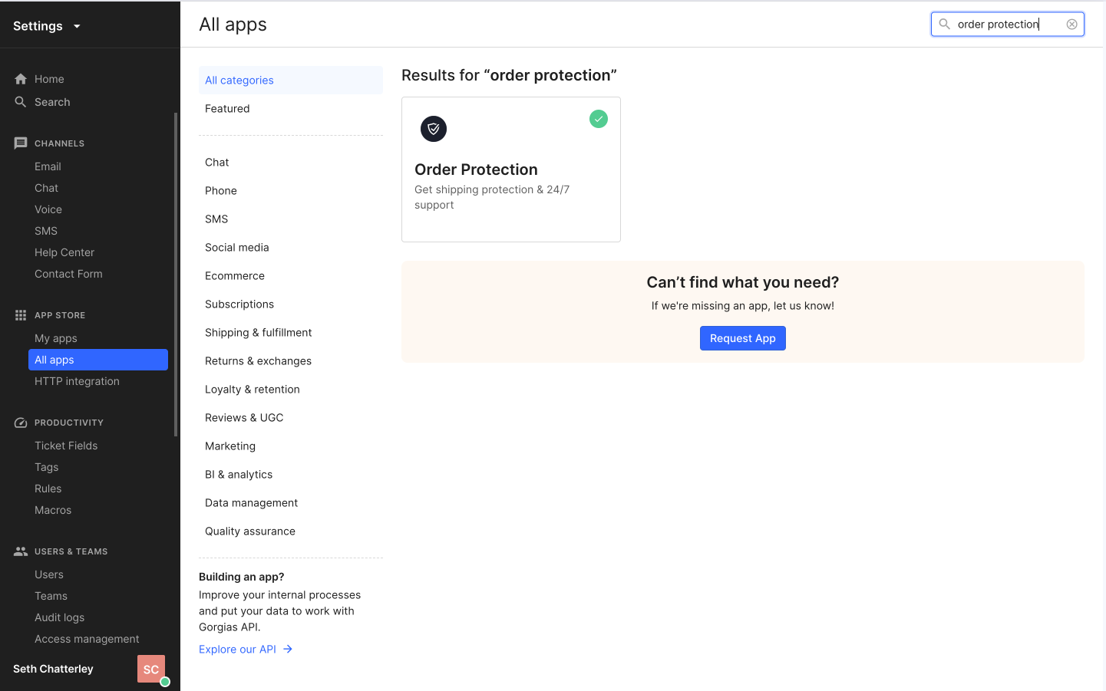
Task: Open Access management settings
Action: pos(87,639)
